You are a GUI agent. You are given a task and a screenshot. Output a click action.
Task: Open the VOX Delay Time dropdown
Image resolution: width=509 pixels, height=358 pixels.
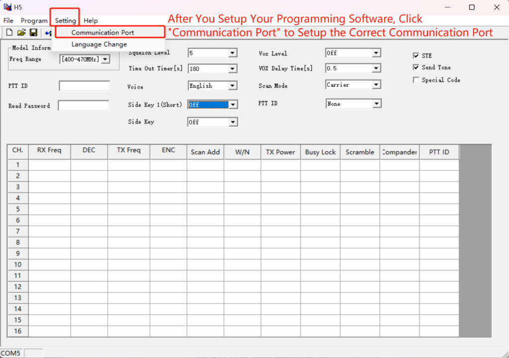click(x=376, y=68)
